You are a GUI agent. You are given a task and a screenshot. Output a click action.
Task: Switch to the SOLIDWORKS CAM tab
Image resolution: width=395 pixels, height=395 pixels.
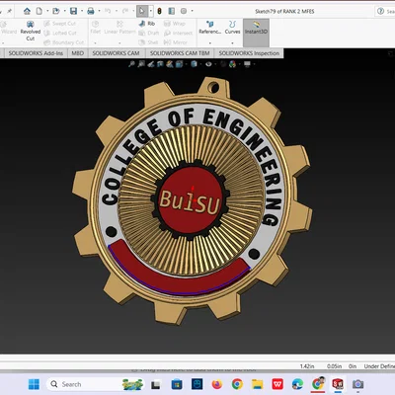tap(116, 53)
